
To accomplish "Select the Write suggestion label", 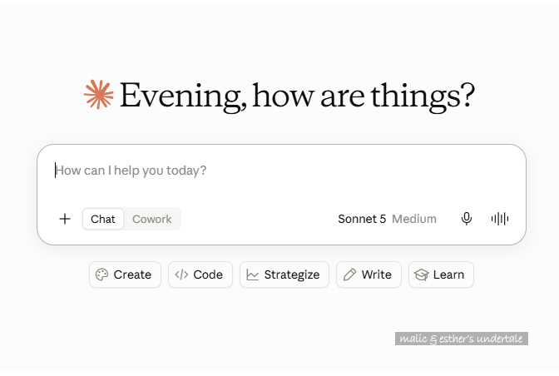I will [376, 275].
